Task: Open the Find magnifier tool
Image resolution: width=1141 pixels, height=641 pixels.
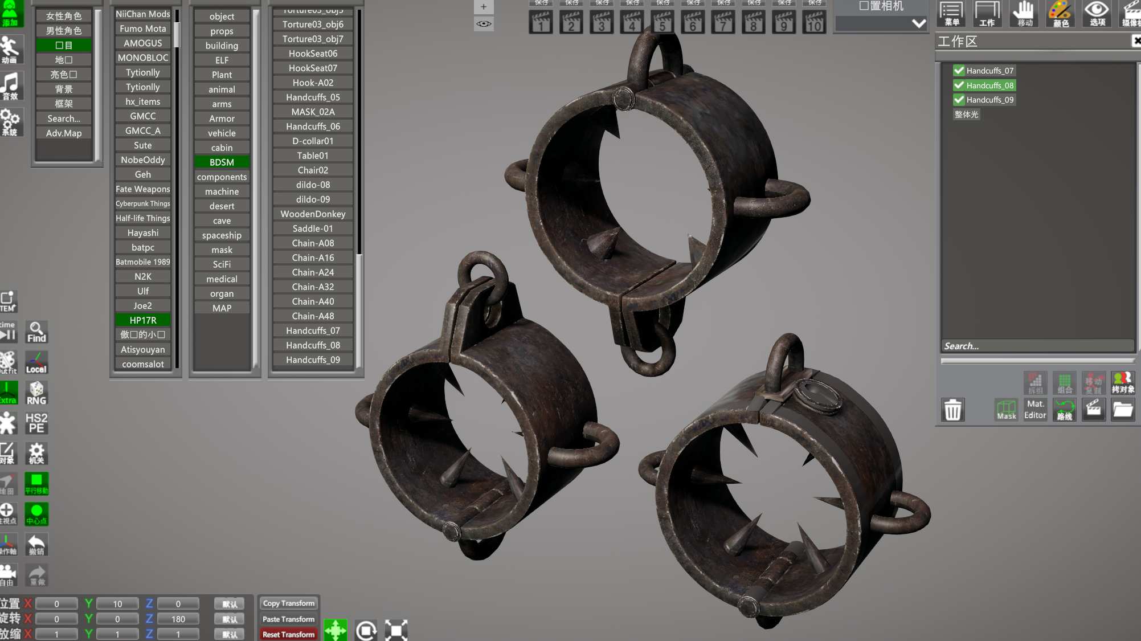Action: 36,332
